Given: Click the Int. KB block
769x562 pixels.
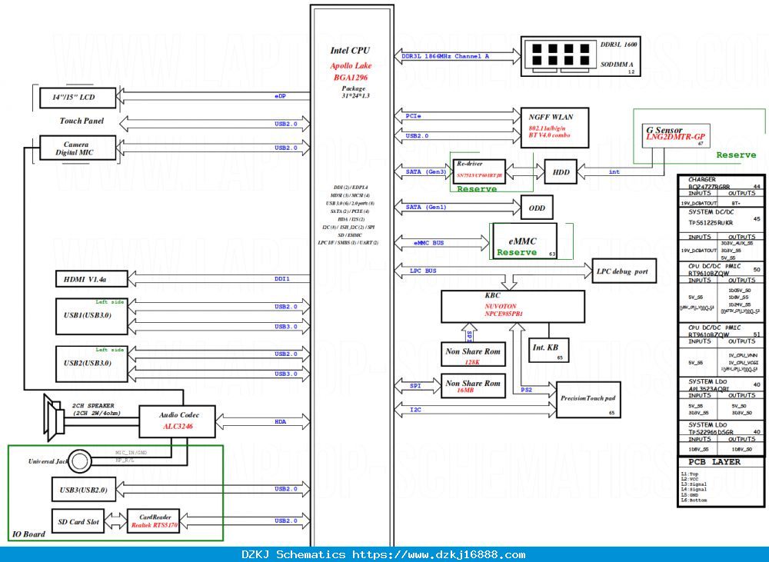Looking at the screenshot, I should 548,350.
